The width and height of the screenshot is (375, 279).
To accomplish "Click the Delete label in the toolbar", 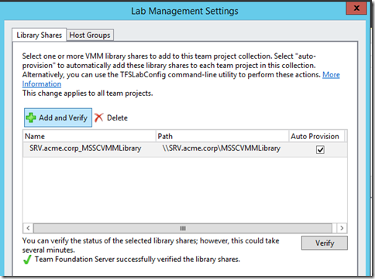I will pyautogui.click(x=117, y=118).
